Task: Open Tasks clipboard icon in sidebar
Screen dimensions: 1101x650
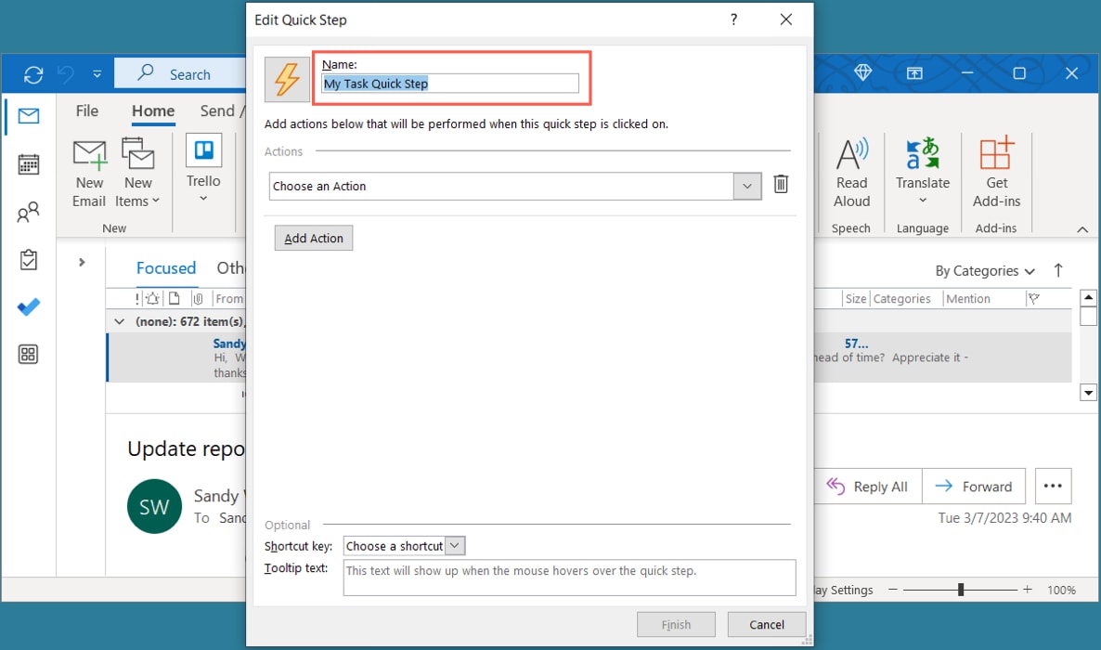Action: pyautogui.click(x=29, y=259)
